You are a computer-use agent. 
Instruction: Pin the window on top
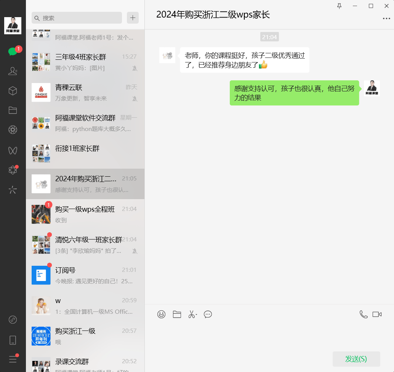pos(339,6)
